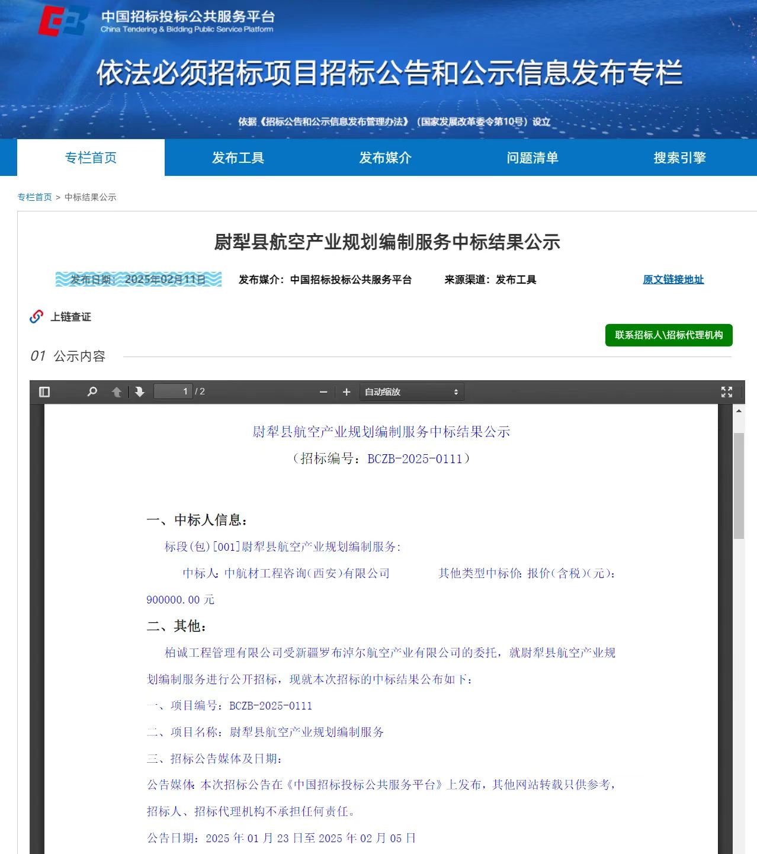Click the 中标结果公示 breadcrumb text

[x=91, y=197]
